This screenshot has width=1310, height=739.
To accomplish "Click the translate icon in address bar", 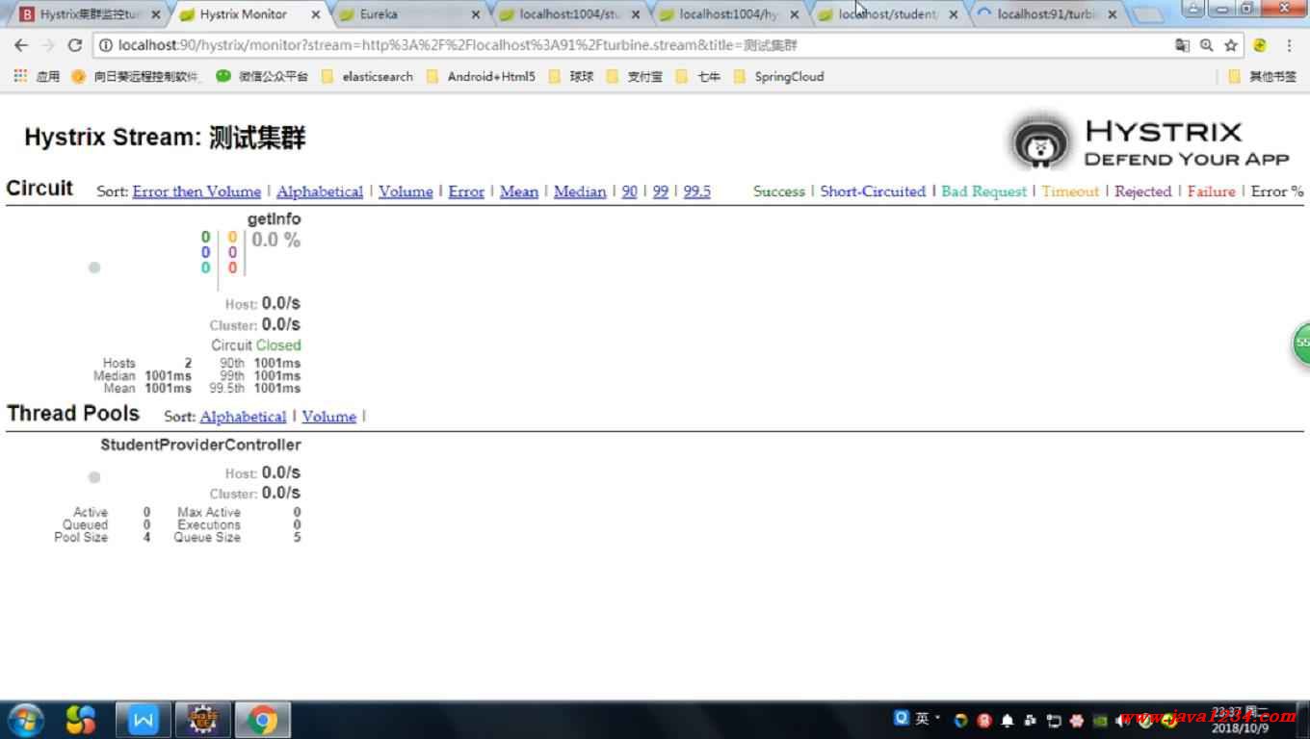I will [x=1183, y=45].
